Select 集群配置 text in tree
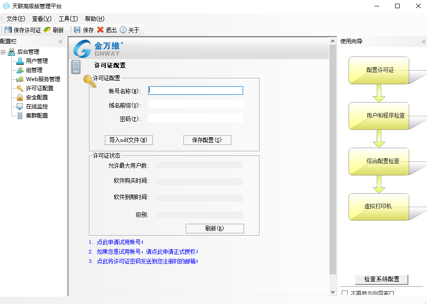The image size is (427, 304). [x=37, y=116]
